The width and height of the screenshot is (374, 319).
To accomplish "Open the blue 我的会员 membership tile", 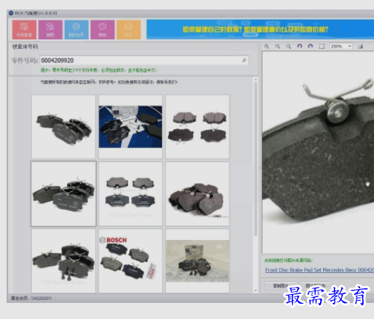I will [x=77, y=30].
